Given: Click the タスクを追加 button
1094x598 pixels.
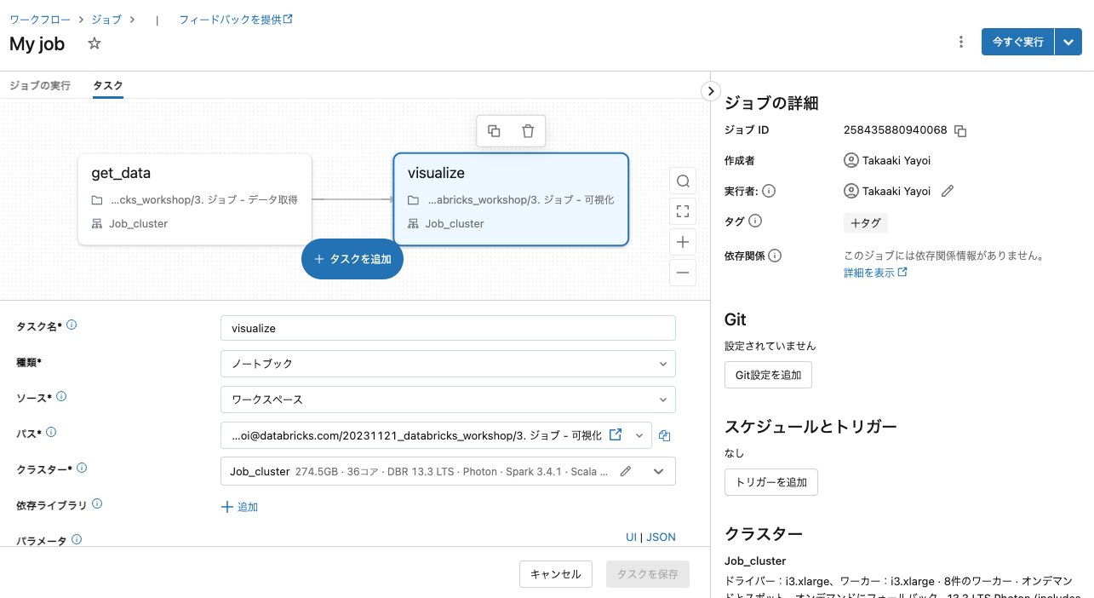Looking at the screenshot, I should pos(352,259).
